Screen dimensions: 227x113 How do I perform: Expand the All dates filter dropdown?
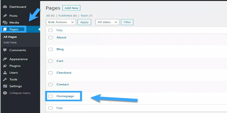[107, 22]
